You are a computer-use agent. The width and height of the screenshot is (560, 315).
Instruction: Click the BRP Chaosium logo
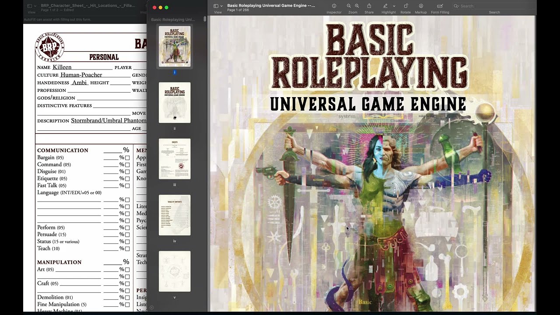coord(49,47)
